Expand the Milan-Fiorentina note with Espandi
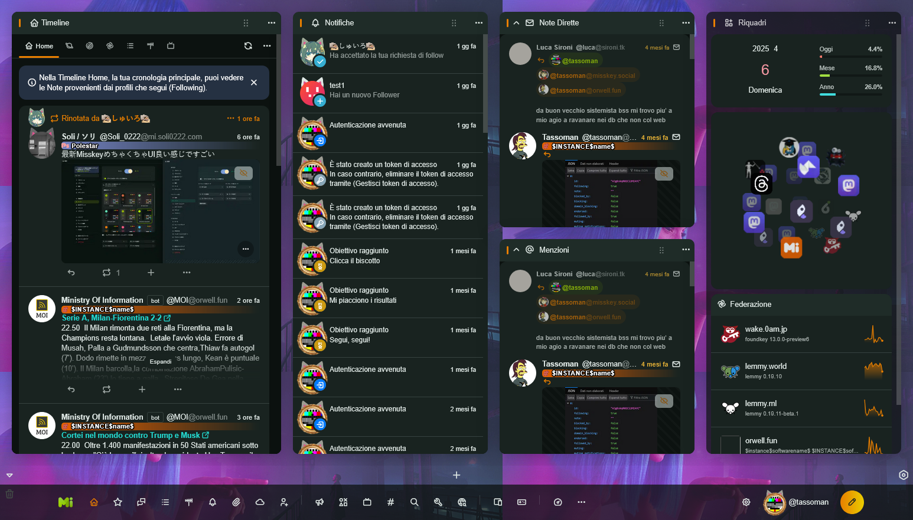The width and height of the screenshot is (913, 520). [x=161, y=361]
